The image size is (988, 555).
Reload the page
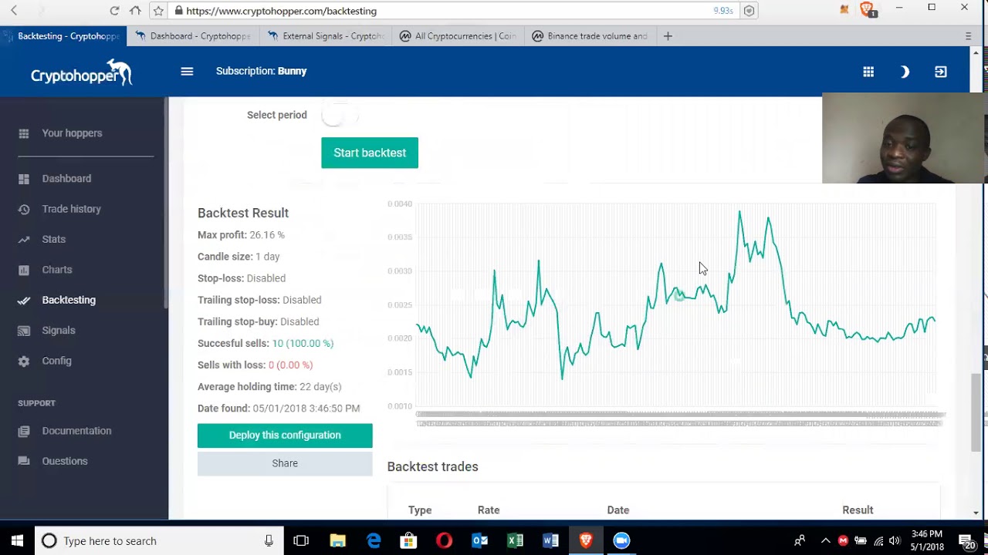(x=114, y=11)
